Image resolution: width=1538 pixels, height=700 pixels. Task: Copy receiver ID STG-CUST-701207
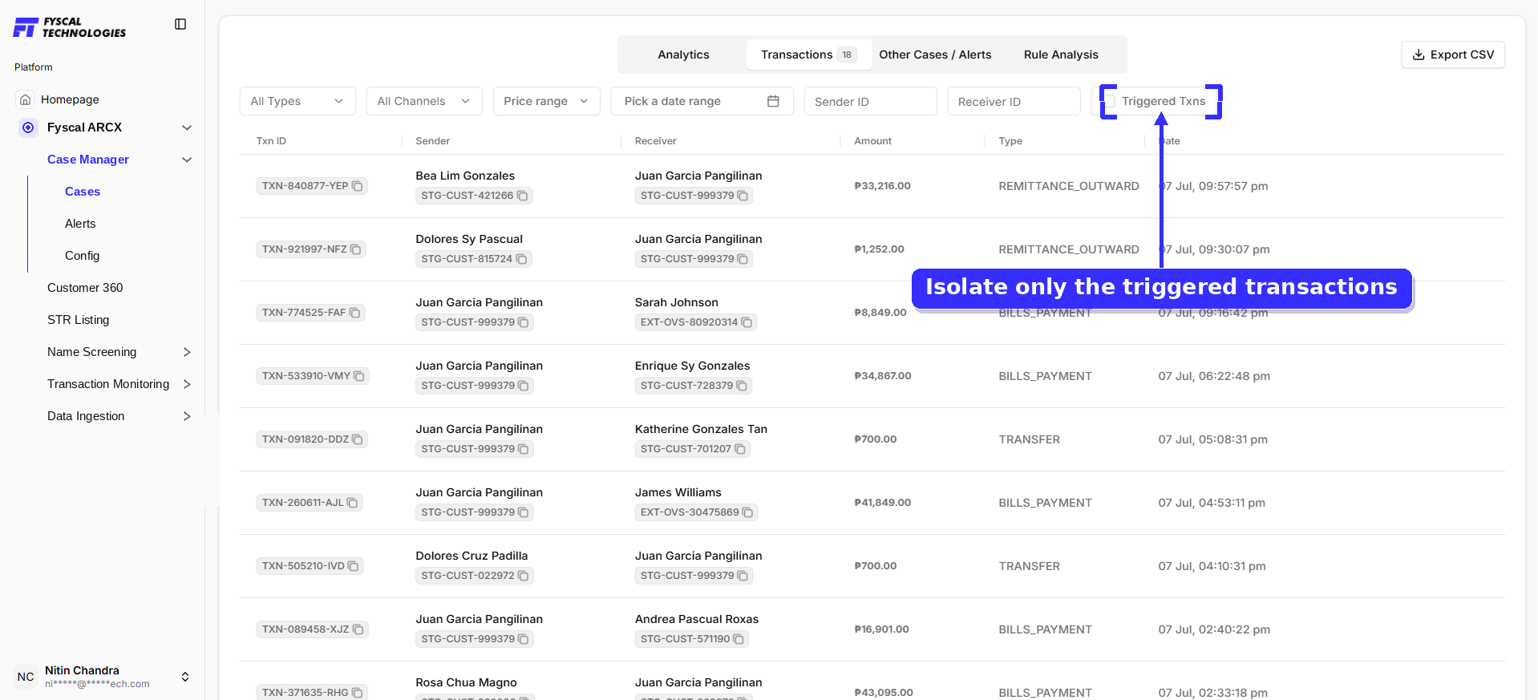740,449
